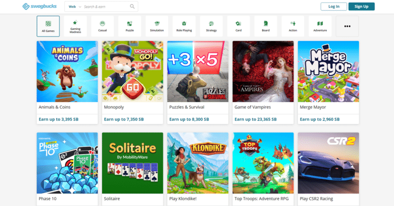Select the Gaming Madness category

coord(75,26)
